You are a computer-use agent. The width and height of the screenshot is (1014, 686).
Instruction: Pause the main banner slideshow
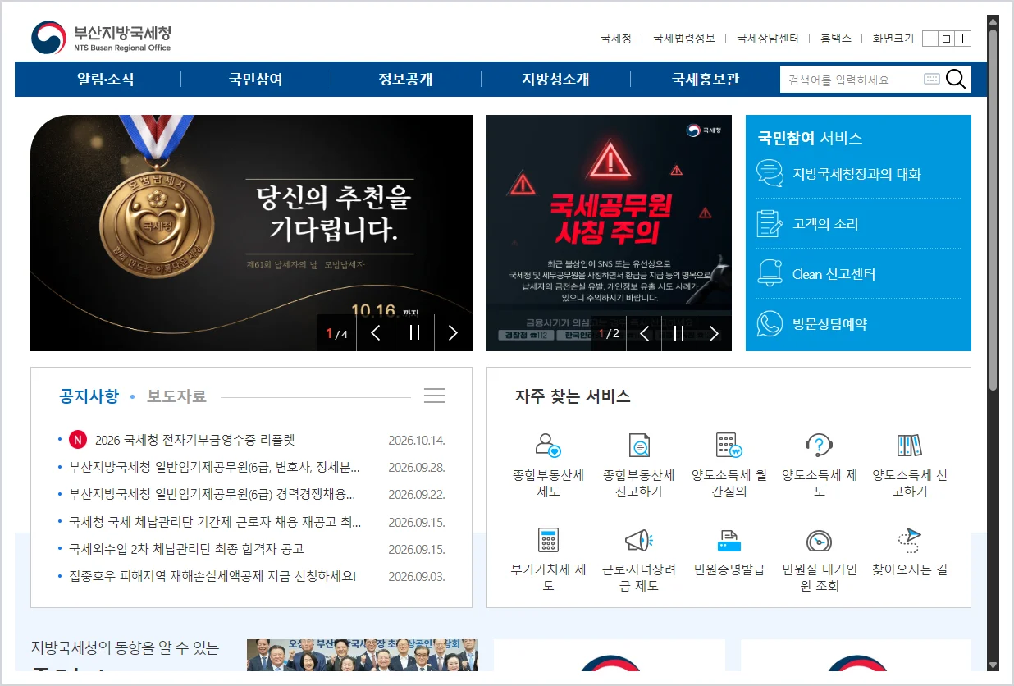point(415,332)
